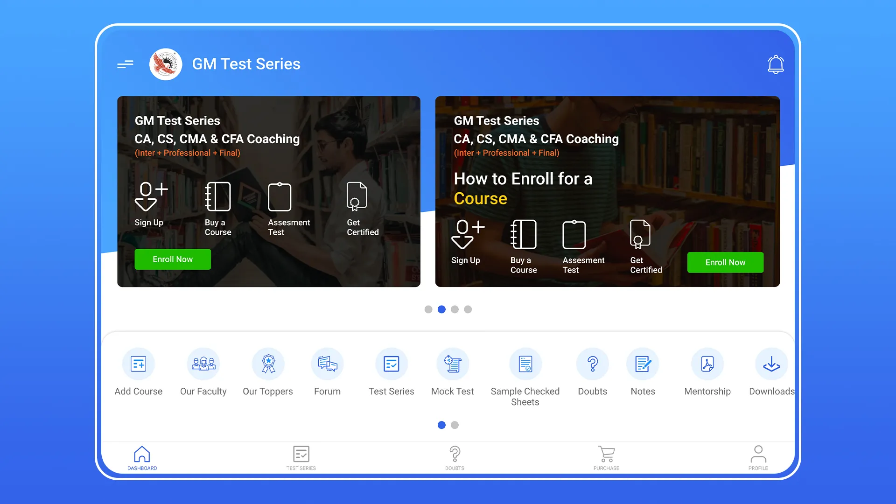The image size is (896, 504).
Task: Select the first banner carousel dot
Action: [428, 309]
